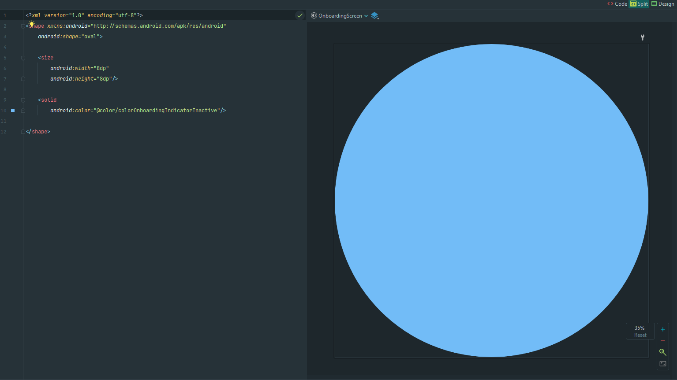
Task: Collapse the shape element fold arrow
Action: click(22, 26)
